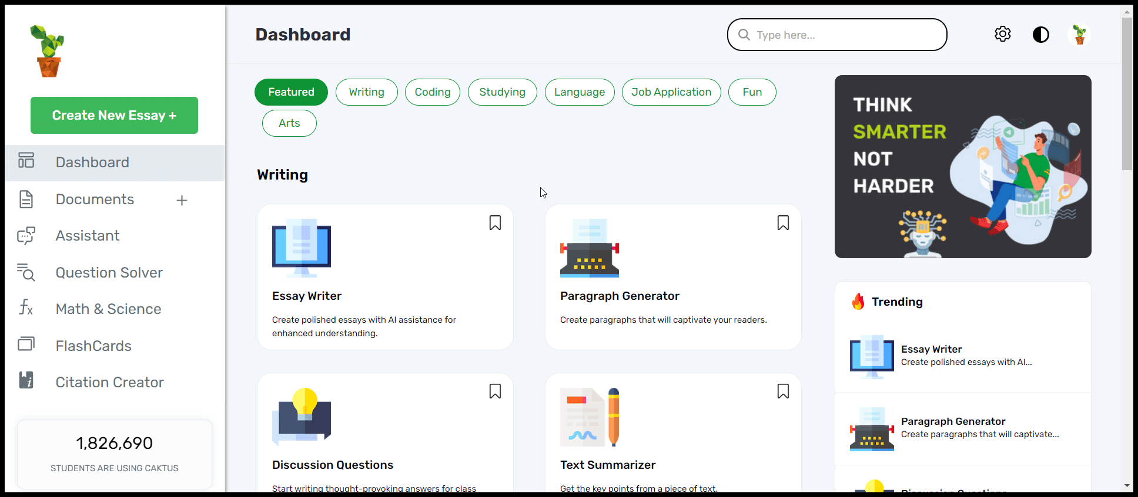Image resolution: width=1138 pixels, height=497 pixels.
Task: Open trending Paragraph Generator link
Action: pyautogui.click(x=953, y=422)
